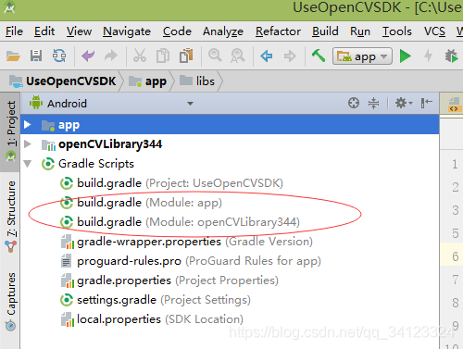Click the Redo gray arrow icon

click(x=111, y=56)
